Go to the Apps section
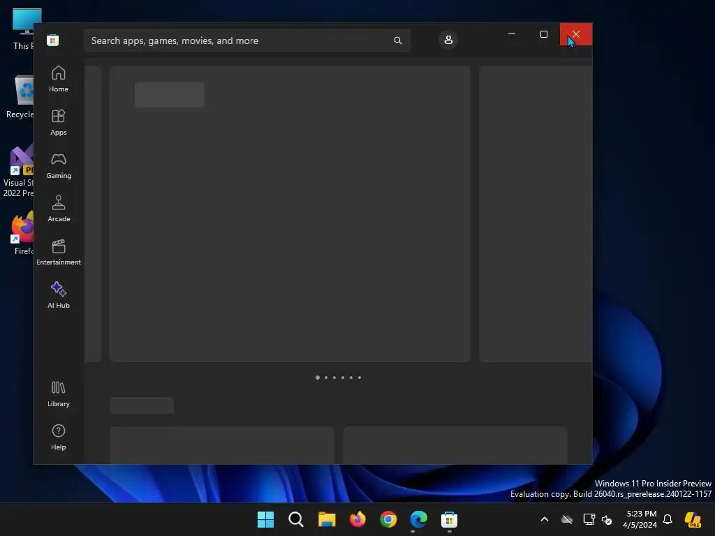 pyautogui.click(x=59, y=122)
